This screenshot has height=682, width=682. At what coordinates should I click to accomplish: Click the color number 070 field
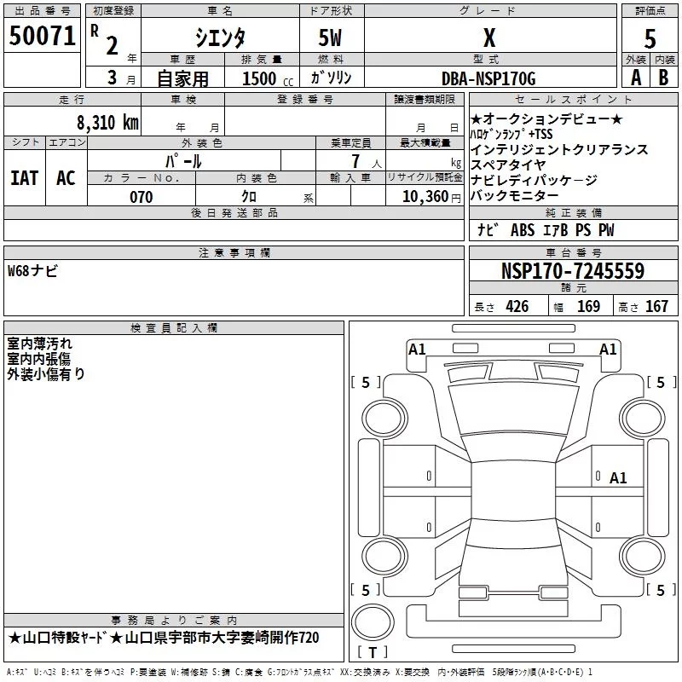coord(142,196)
